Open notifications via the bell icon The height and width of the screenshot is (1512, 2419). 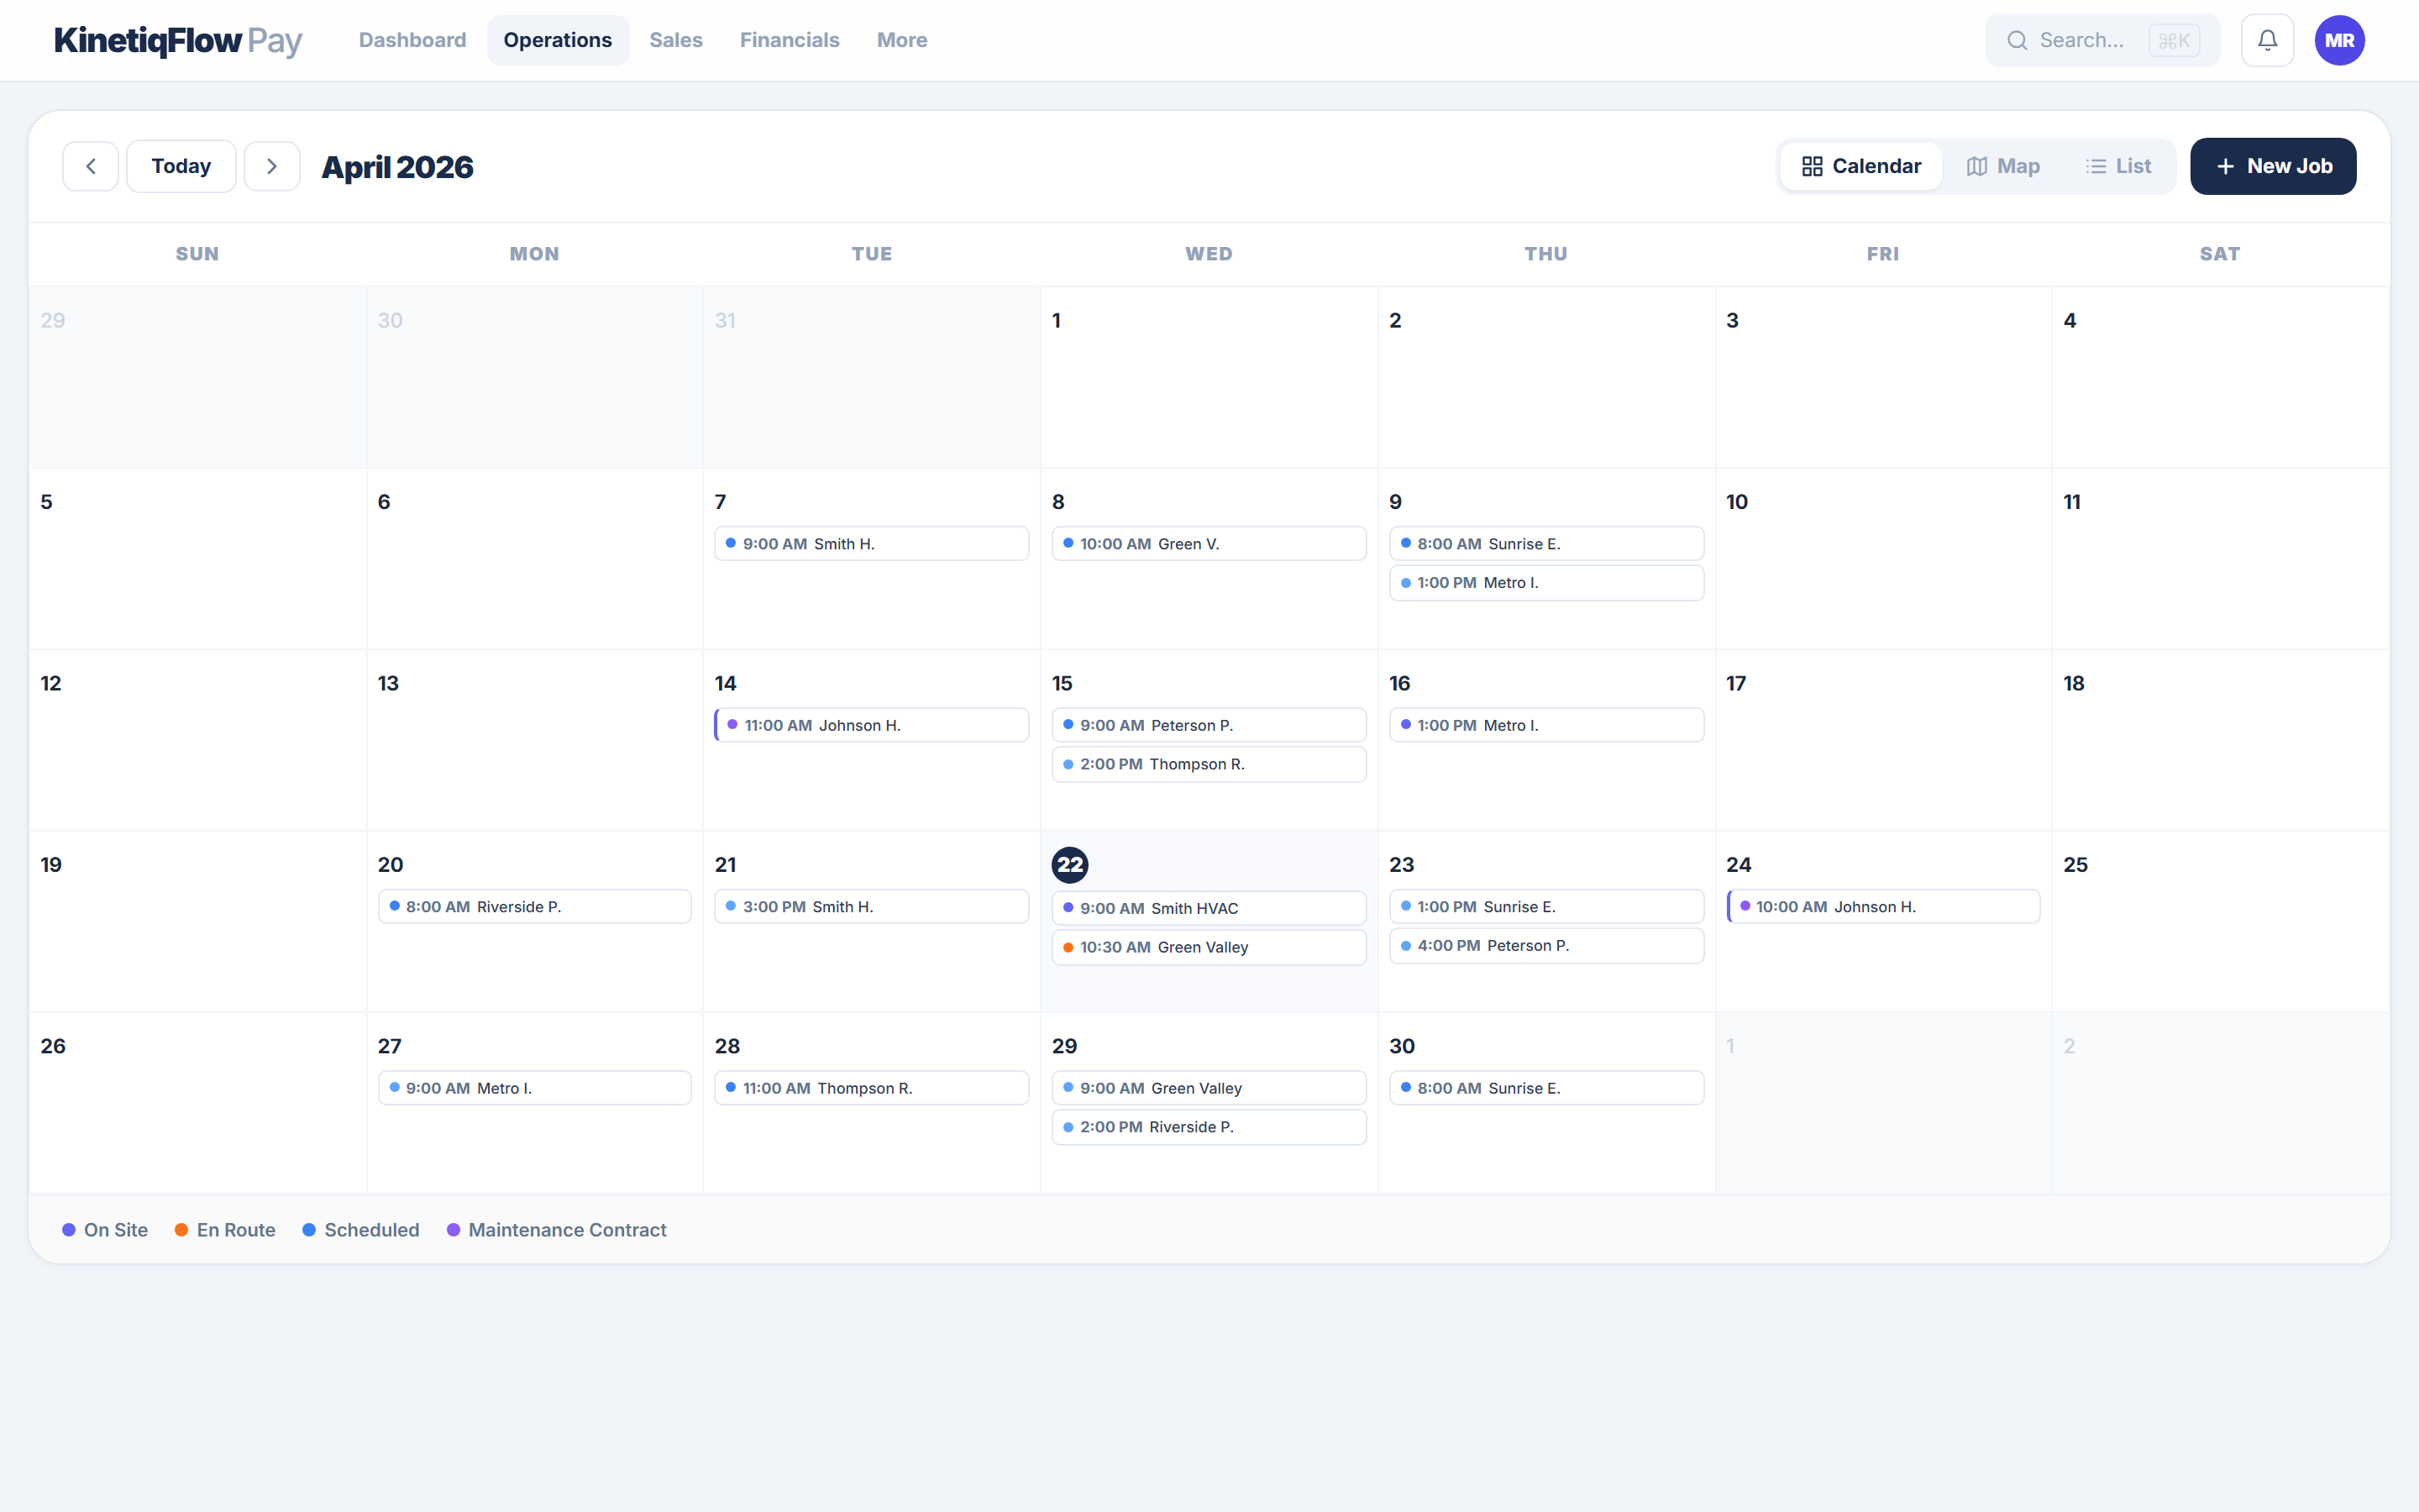2267,40
